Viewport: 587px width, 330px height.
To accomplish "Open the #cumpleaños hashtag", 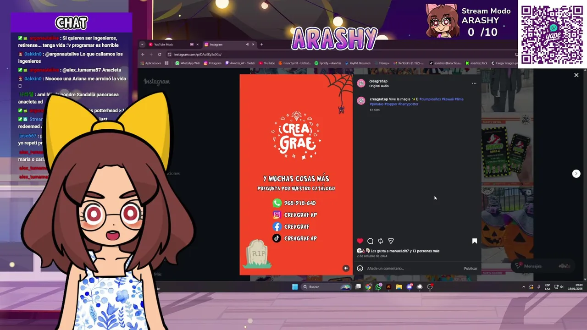I will tap(430, 99).
